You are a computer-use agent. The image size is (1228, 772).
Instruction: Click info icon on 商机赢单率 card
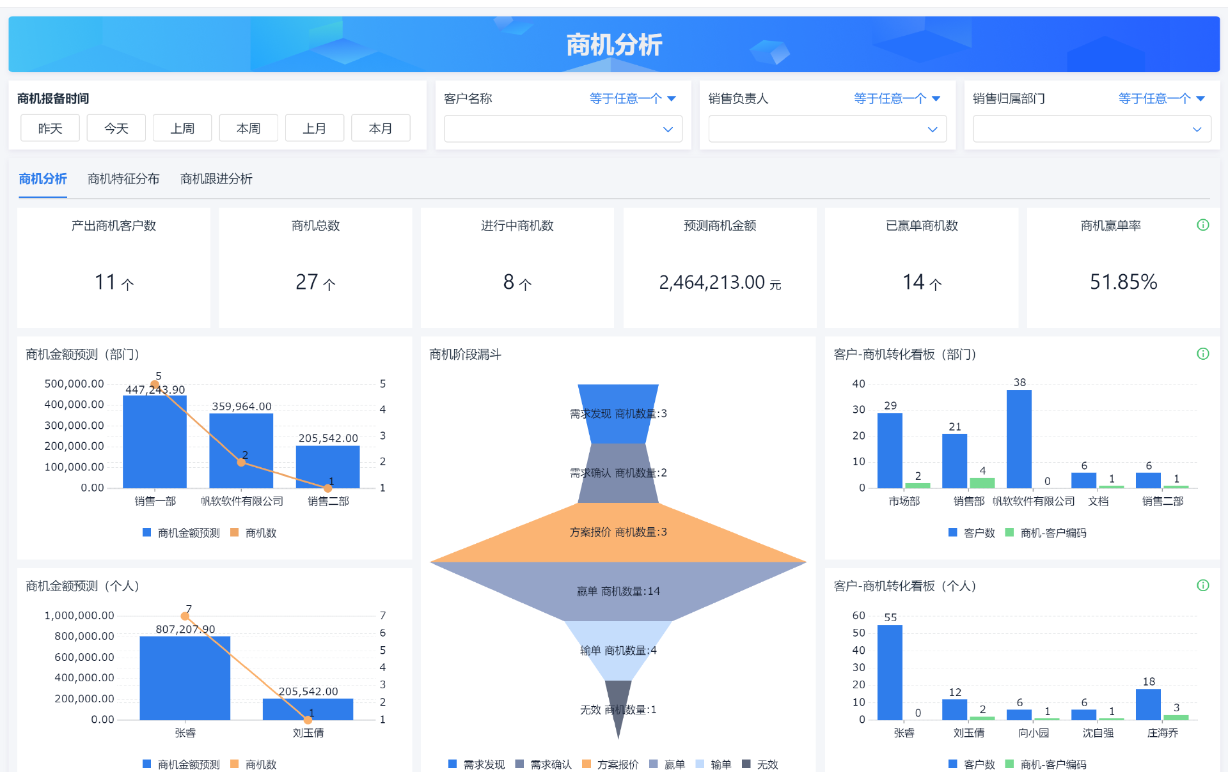[x=1202, y=225]
